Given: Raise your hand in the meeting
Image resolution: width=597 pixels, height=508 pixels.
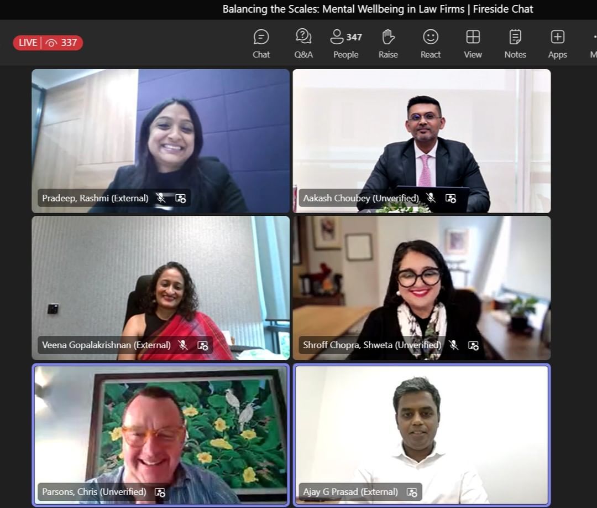Looking at the screenshot, I should click(388, 44).
